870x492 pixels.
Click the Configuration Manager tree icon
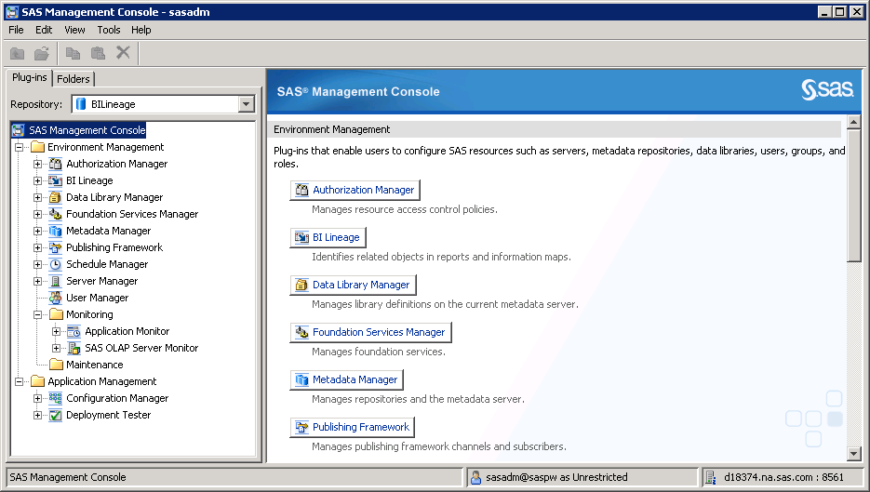(x=56, y=398)
